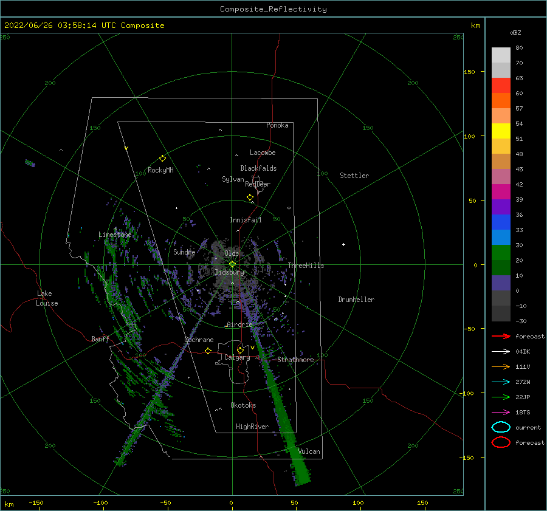Click the red 60-65 dBZ color swatch
Screen dimensions: 547x511
click(x=501, y=86)
